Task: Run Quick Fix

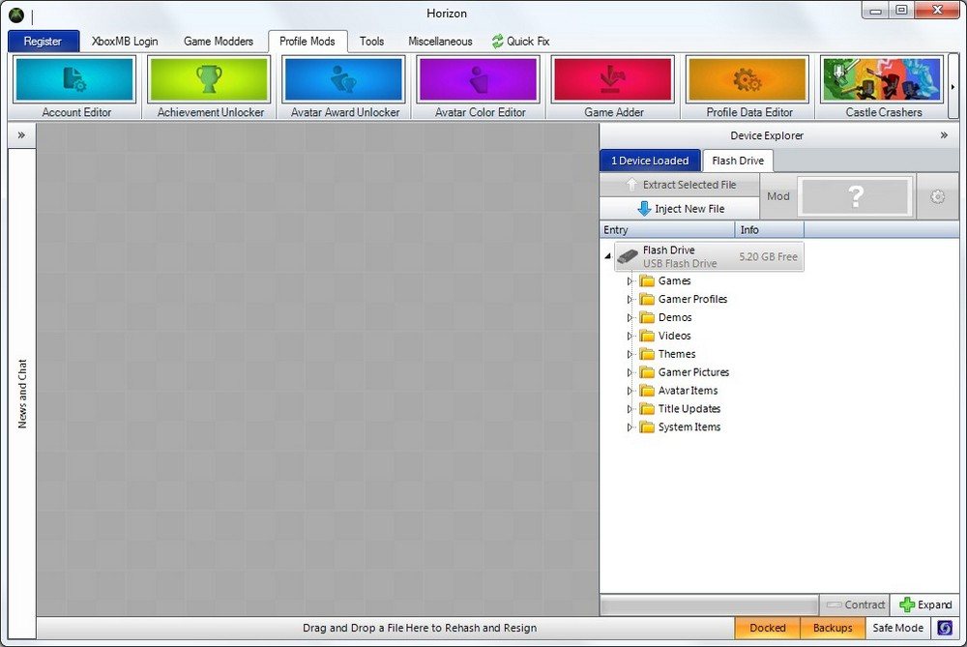Action: click(521, 42)
